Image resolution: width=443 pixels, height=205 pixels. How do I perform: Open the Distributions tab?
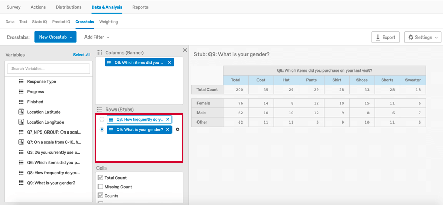pyautogui.click(x=69, y=7)
